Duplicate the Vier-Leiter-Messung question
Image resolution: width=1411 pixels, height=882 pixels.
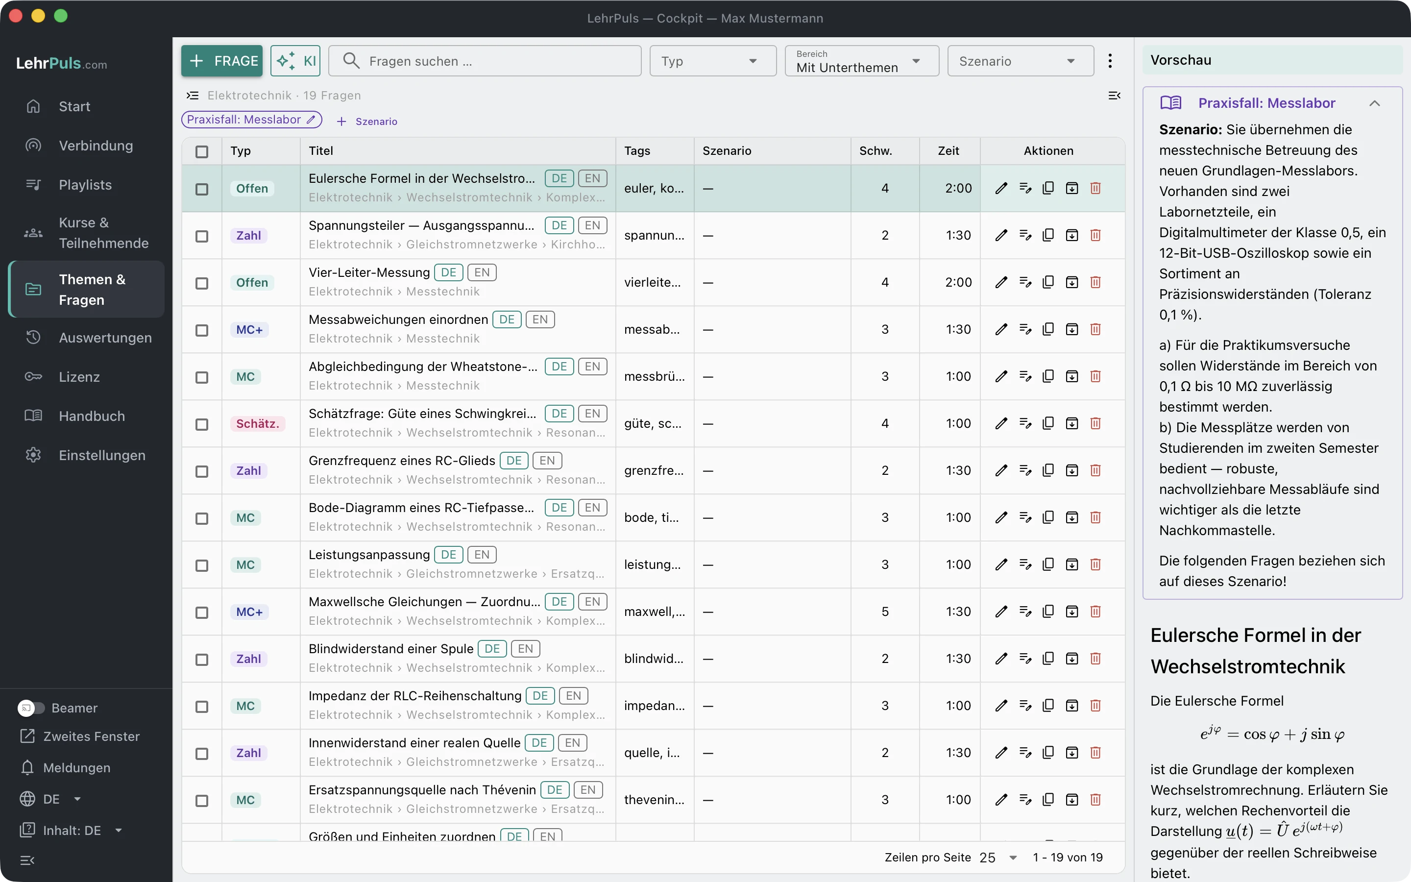click(x=1048, y=282)
